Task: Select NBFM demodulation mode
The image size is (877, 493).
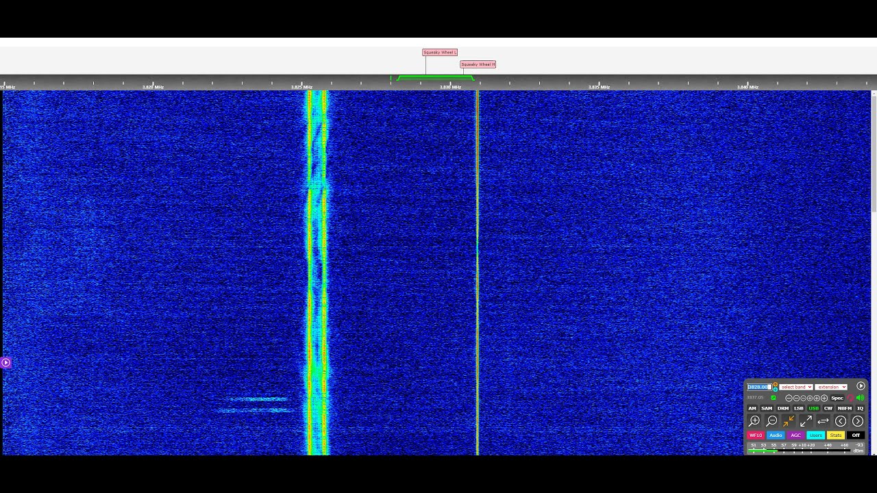Action: click(845, 408)
